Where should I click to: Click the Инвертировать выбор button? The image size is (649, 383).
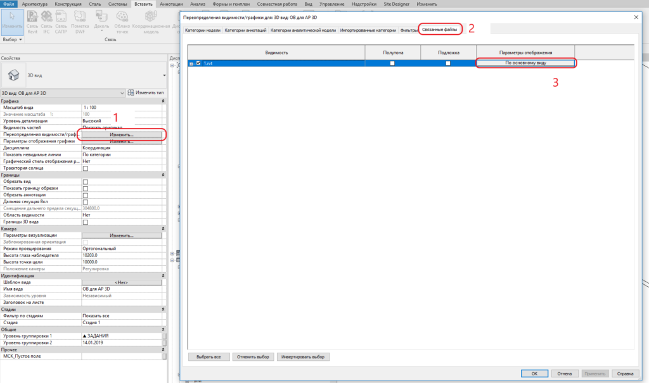303,357
